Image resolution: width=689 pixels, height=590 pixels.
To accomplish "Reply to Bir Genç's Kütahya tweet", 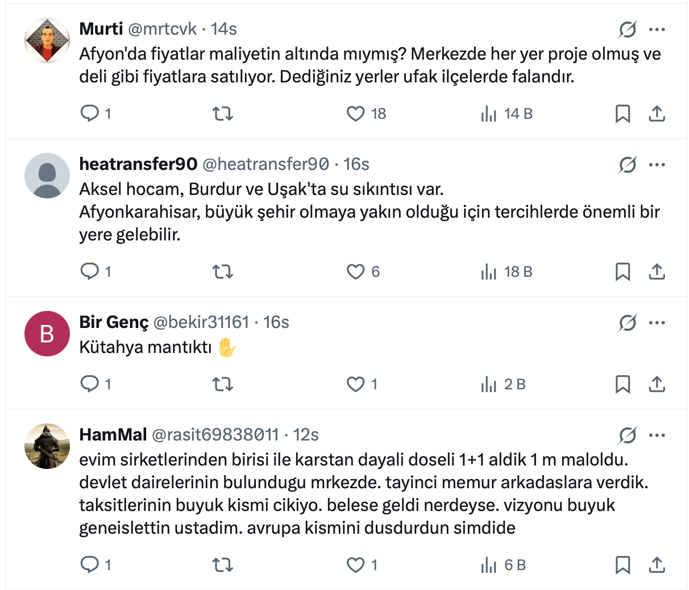I will click(90, 384).
